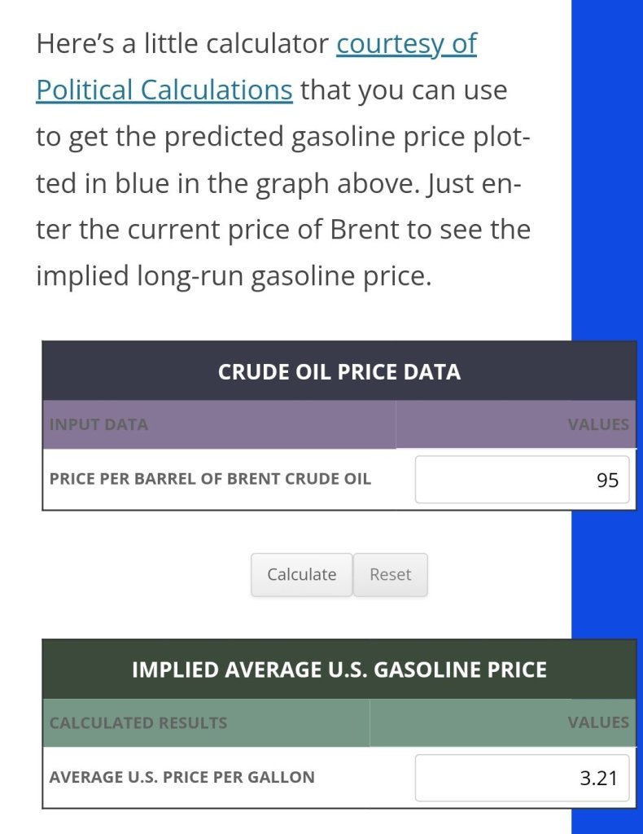Viewport: 643px width, 834px height.
Task: Click the "CRUDE OIL PRICE DATA" table header
Action: point(339,372)
